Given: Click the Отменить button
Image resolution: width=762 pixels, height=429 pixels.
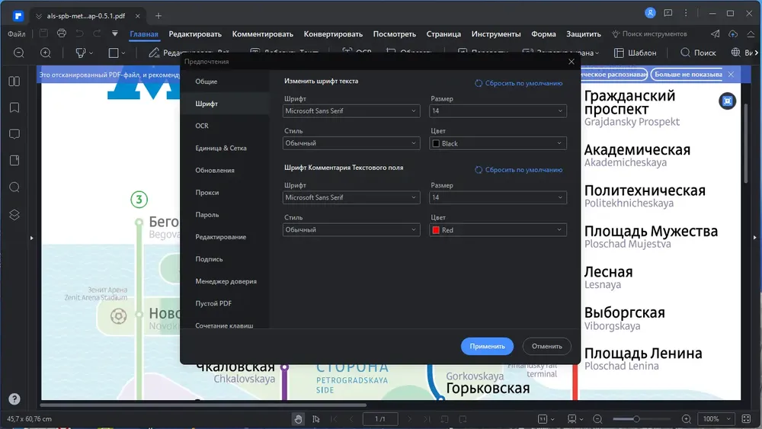Looking at the screenshot, I should [x=546, y=347].
